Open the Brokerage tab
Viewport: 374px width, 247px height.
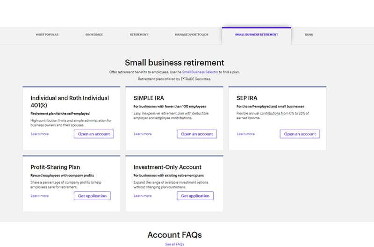93,35
